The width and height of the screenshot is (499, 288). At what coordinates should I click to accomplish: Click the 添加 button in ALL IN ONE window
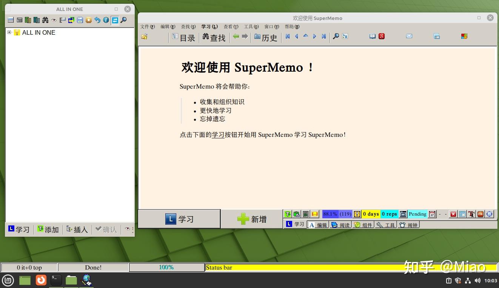48,229
